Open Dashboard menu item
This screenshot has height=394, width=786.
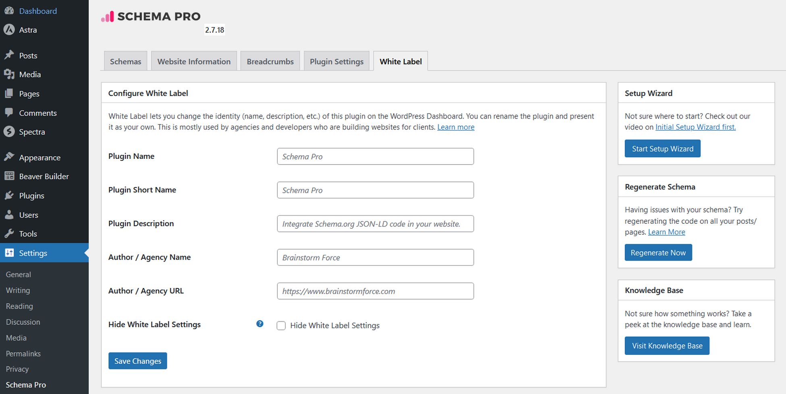(x=38, y=11)
